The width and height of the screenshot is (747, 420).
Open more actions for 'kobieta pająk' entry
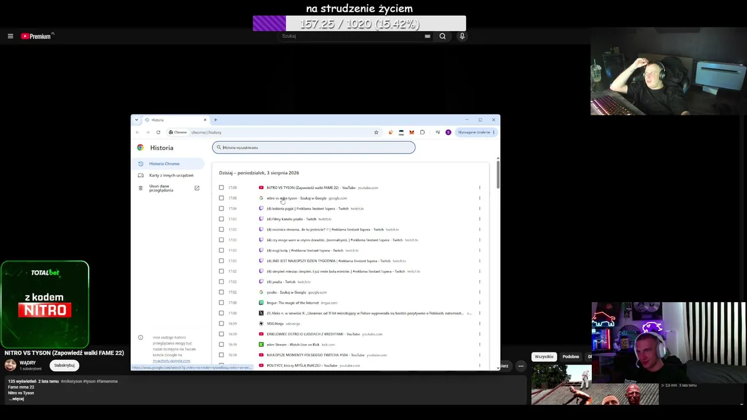(x=480, y=209)
